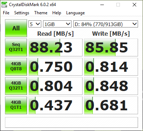
Task: Open the Settings menu
Action: tap(22, 13)
